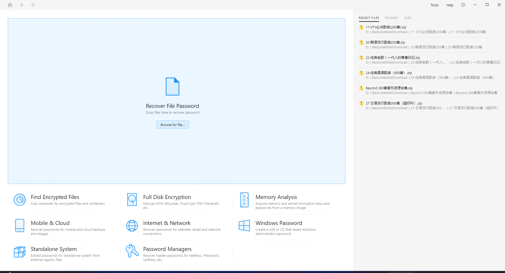
Task: Click the Windows Password logo icon
Action: (x=244, y=225)
